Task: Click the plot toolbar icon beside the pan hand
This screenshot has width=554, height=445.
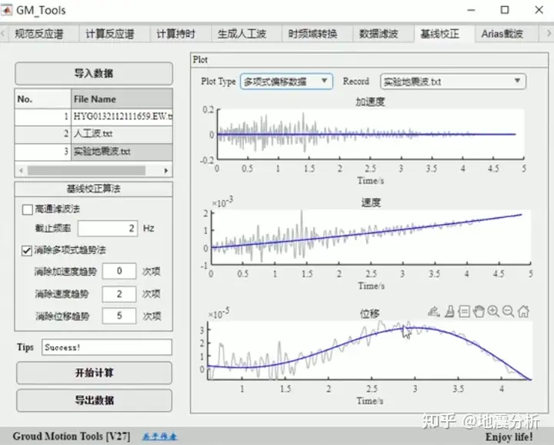Action: pos(464,311)
